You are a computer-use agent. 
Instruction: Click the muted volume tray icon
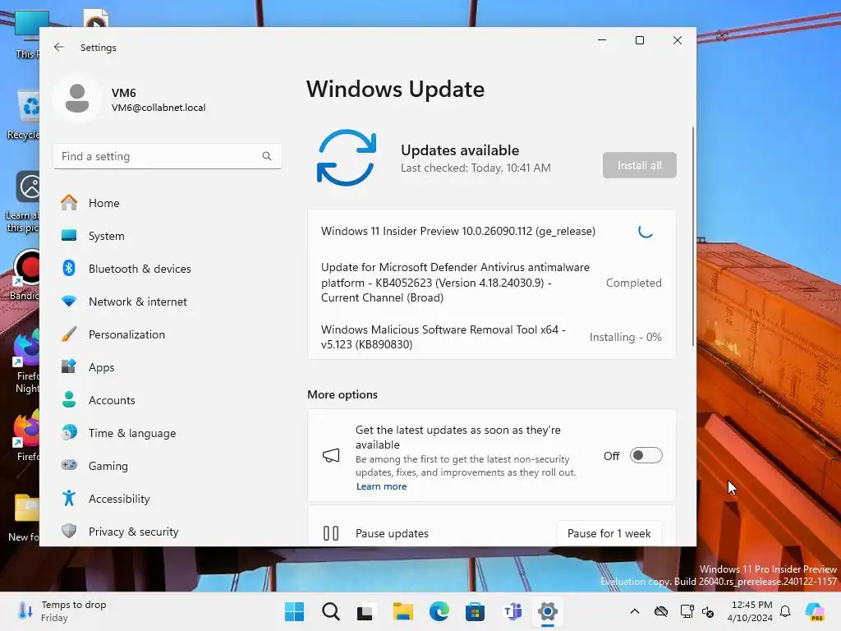pyautogui.click(x=708, y=611)
